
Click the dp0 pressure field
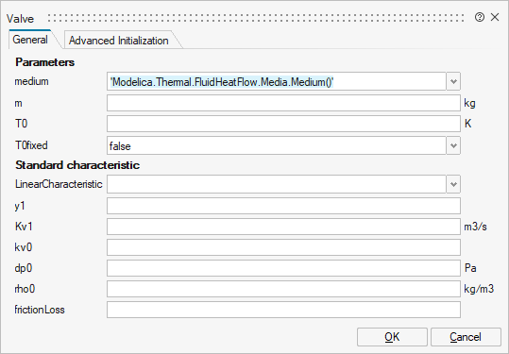coord(283,268)
